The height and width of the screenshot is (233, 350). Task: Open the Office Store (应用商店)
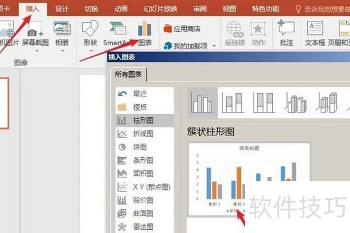point(182,28)
